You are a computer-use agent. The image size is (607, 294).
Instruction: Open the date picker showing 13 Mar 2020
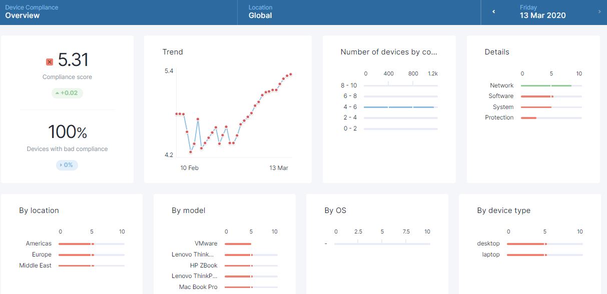(542, 12)
